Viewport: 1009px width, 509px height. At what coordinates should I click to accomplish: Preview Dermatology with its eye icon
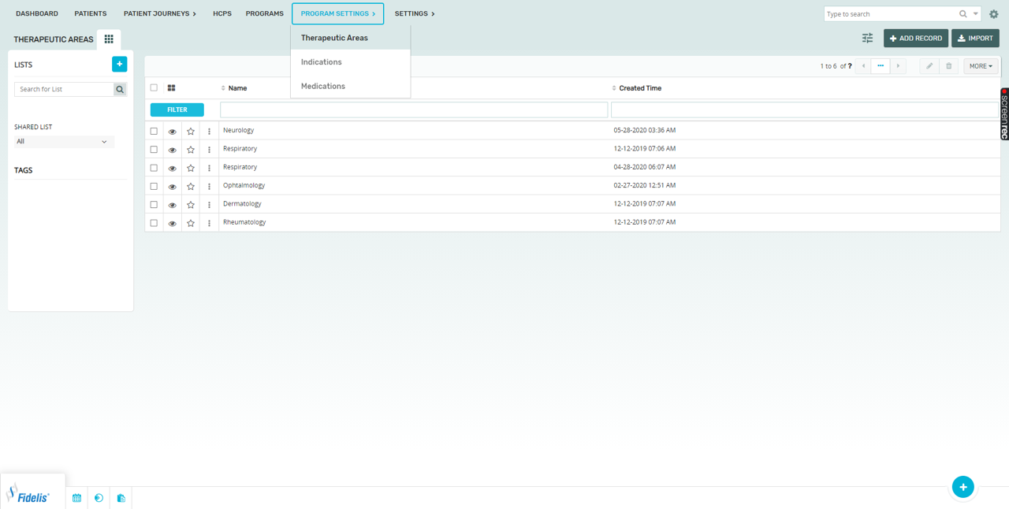172,205
